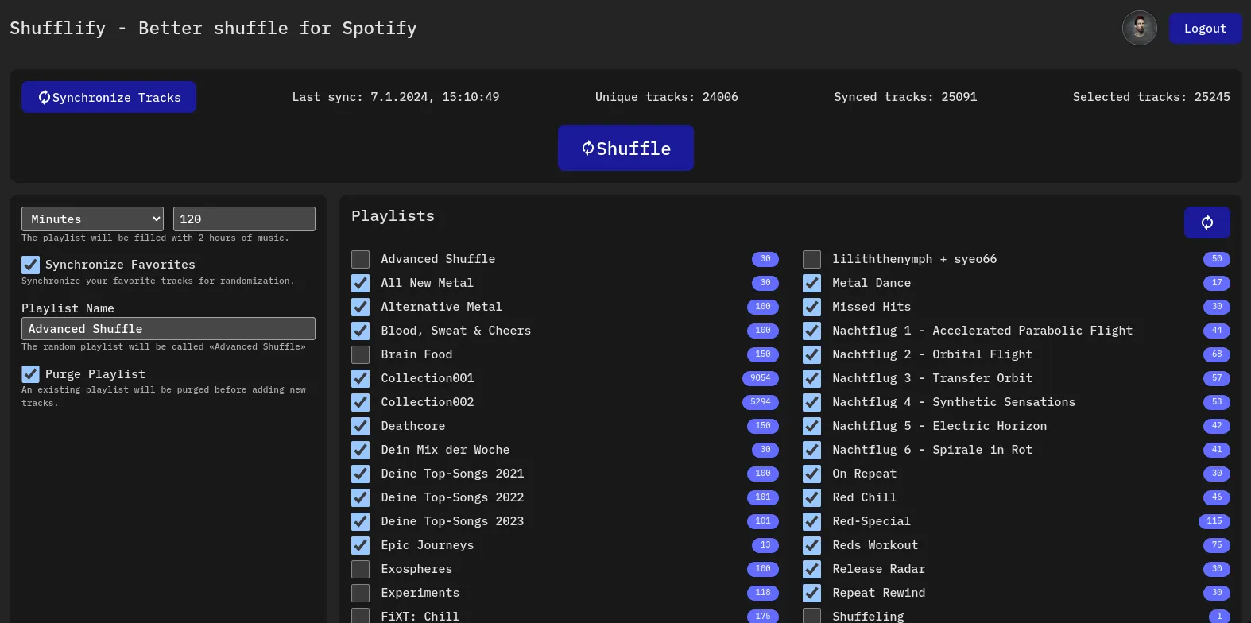Image resolution: width=1251 pixels, height=623 pixels.
Task: Click the 'Synced tracks: 25091' text
Action: (905, 97)
